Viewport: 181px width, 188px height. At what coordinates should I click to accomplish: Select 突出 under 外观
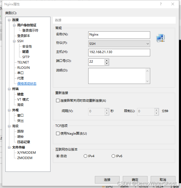(20, 121)
